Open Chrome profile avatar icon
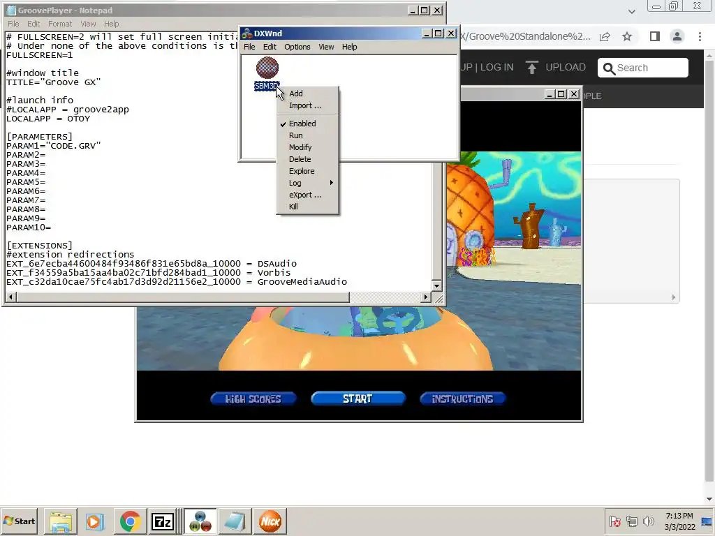 tap(677, 36)
